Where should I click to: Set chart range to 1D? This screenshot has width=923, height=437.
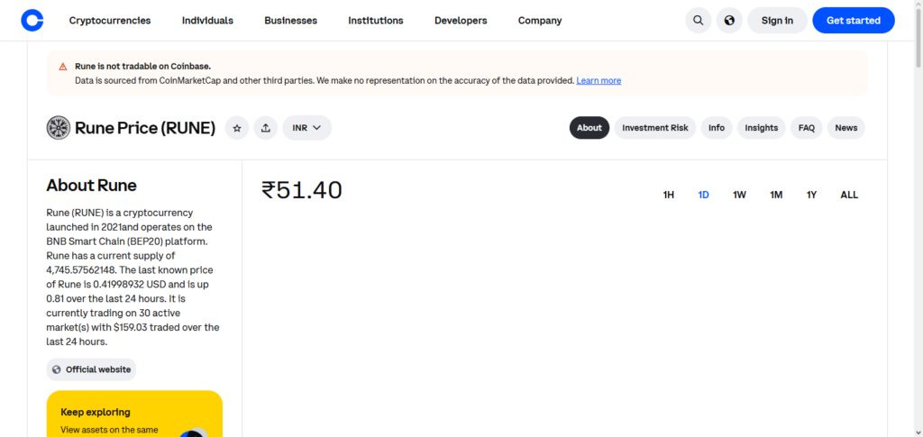point(703,195)
